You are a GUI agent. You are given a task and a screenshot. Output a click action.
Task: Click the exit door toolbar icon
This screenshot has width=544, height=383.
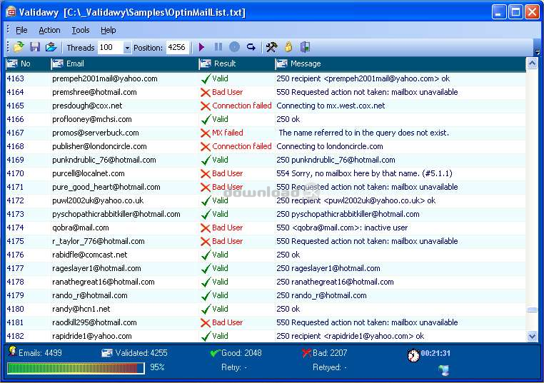[x=305, y=48]
